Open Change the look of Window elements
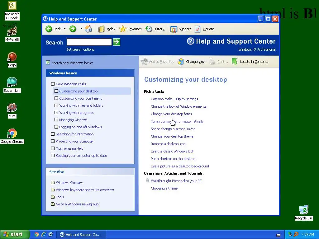Screen dimensions: 319x239 (x=179, y=106)
